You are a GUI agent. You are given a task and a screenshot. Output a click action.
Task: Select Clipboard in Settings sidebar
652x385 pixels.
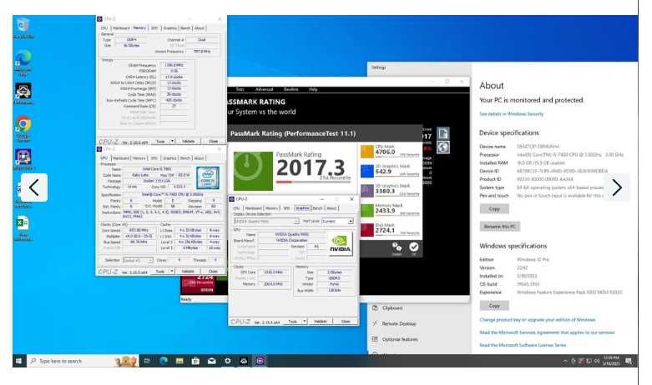tap(392, 307)
